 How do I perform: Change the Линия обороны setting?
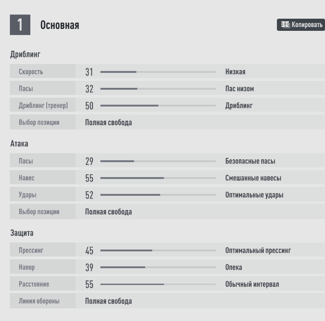pos(108,301)
